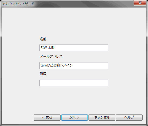
Task: Click ドメイン text in the email field
Action: tap(66, 65)
